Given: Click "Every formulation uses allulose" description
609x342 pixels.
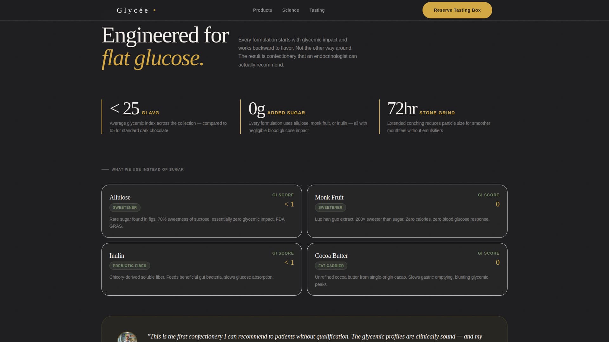Looking at the screenshot, I should point(307,127).
